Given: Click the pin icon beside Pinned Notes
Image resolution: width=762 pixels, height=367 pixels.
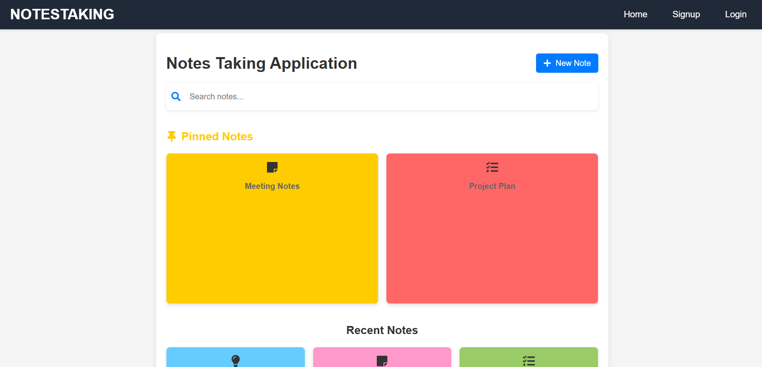Looking at the screenshot, I should point(172,137).
